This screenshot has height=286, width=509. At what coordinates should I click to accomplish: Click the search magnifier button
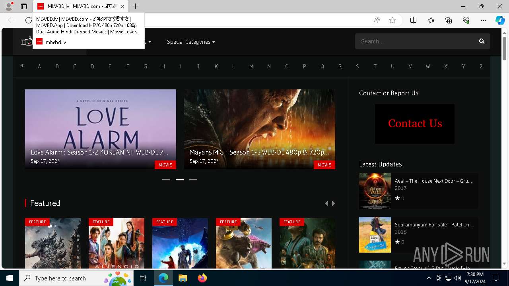[x=482, y=41]
